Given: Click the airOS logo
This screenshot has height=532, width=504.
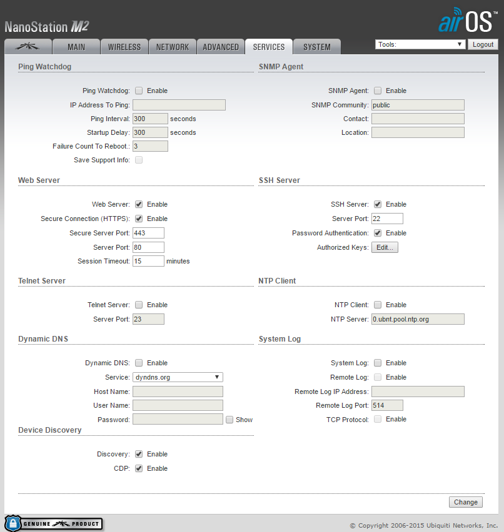Looking at the screenshot, I should (468, 21).
